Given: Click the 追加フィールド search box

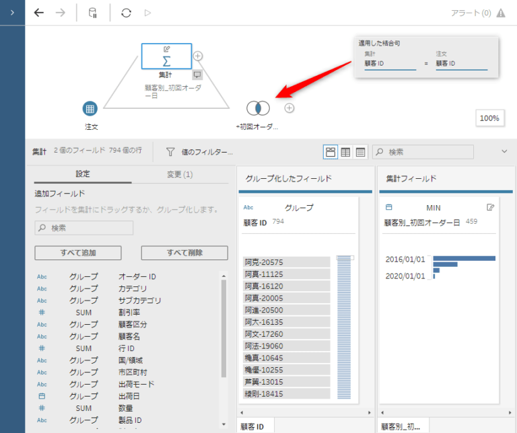Looking at the screenshot, I should click(83, 228).
